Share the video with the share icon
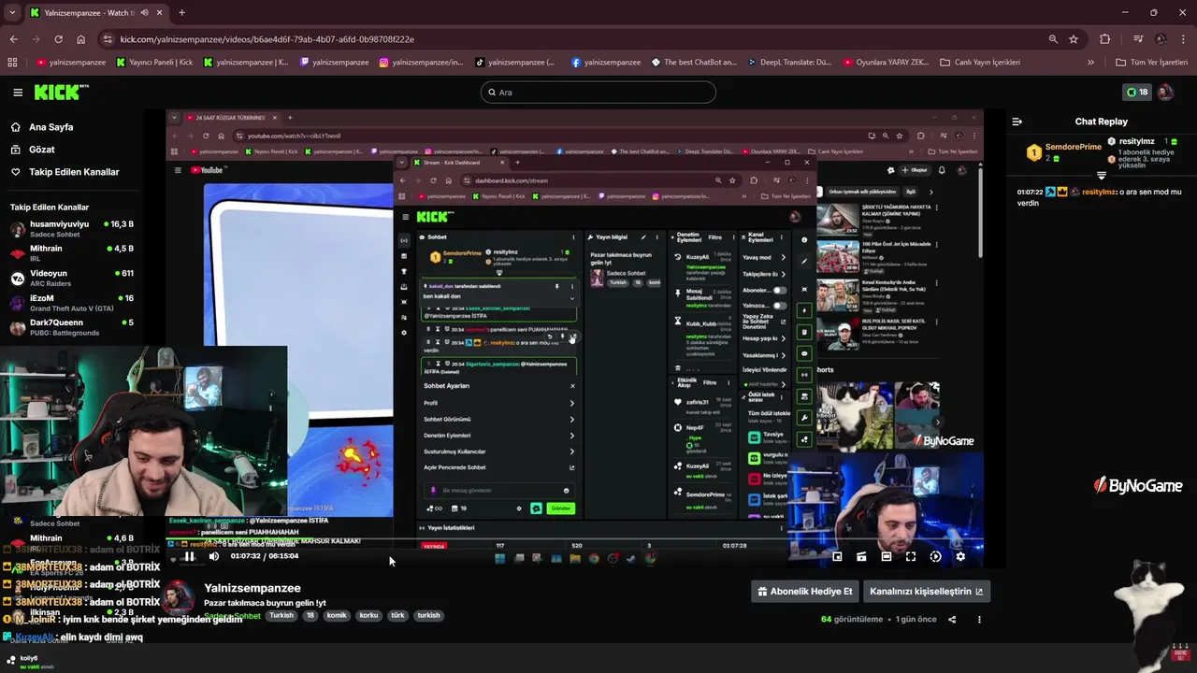This screenshot has width=1197, height=673. 952,620
